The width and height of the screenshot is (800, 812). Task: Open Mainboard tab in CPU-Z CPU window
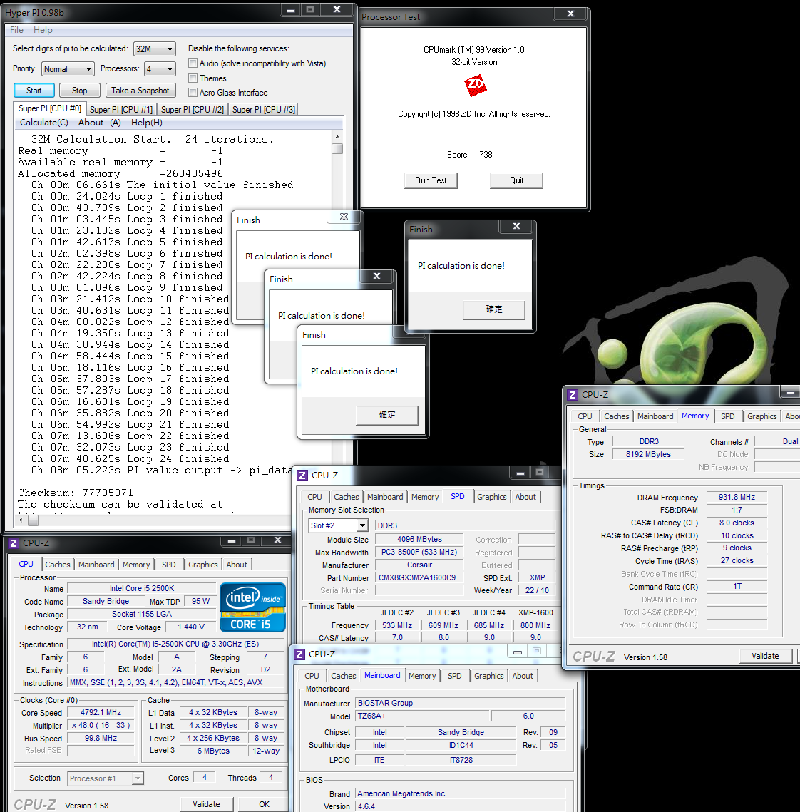coord(96,565)
